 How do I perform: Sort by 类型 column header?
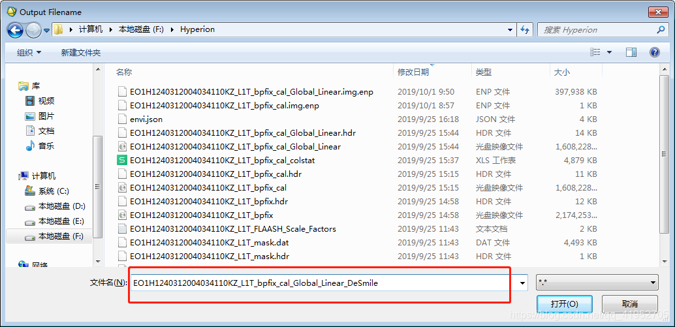tap(484, 72)
